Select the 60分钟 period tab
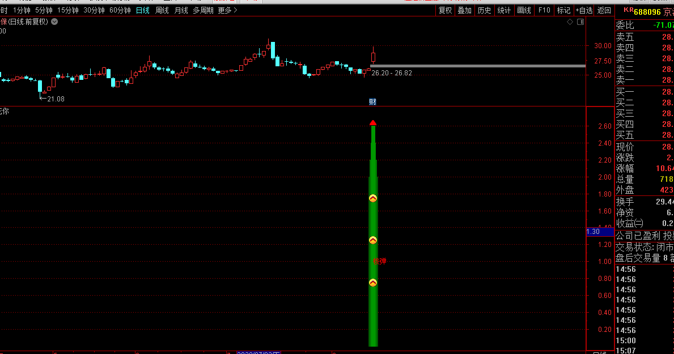The image size is (674, 354). pyautogui.click(x=120, y=10)
